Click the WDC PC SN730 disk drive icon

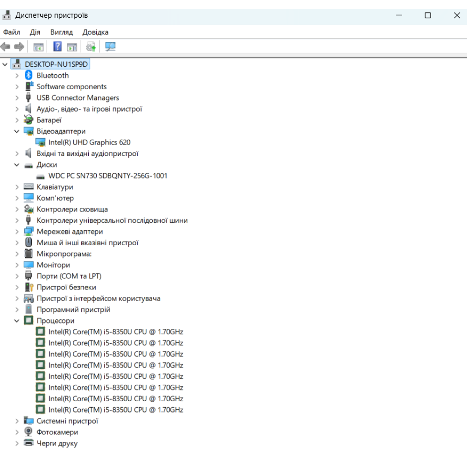click(41, 176)
